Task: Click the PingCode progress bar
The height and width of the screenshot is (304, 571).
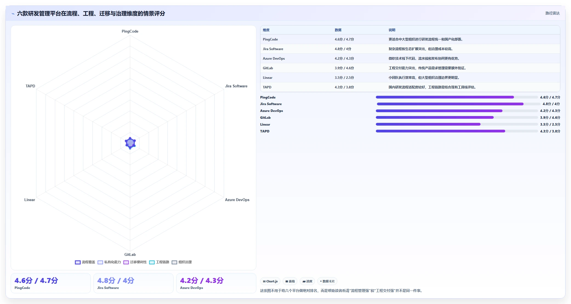Action: (456, 97)
